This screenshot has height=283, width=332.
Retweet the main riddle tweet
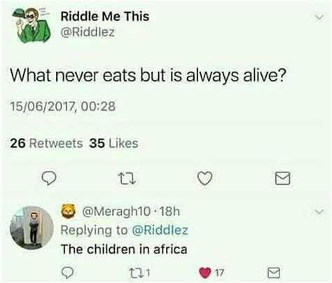[x=127, y=179]
